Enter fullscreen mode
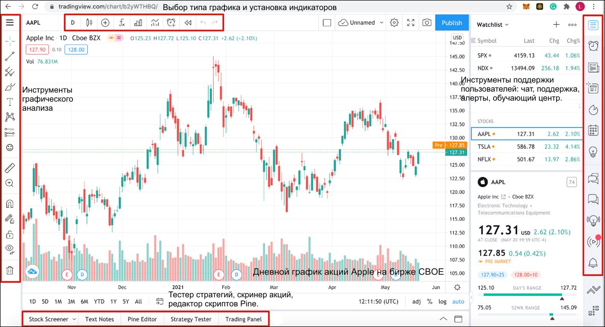 click(x=411, y=23)
